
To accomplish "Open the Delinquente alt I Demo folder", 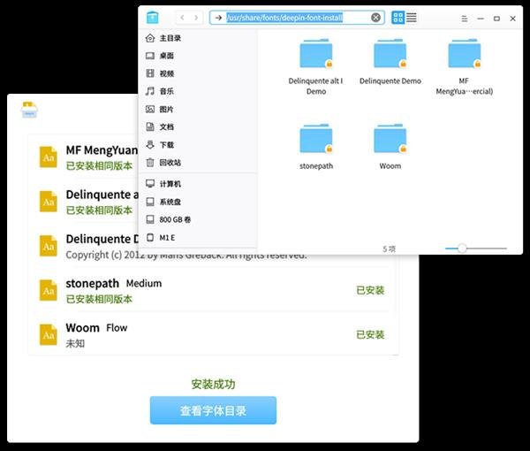I will 315,60.
